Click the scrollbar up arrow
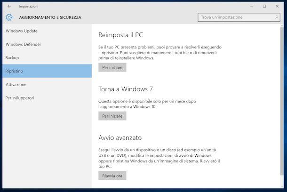The width and height of the screenshot is (287, 192). click(282, 26)
